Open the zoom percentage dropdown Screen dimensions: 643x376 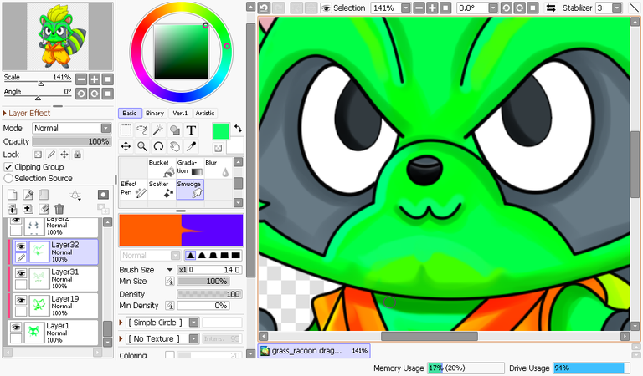point(405,8)
